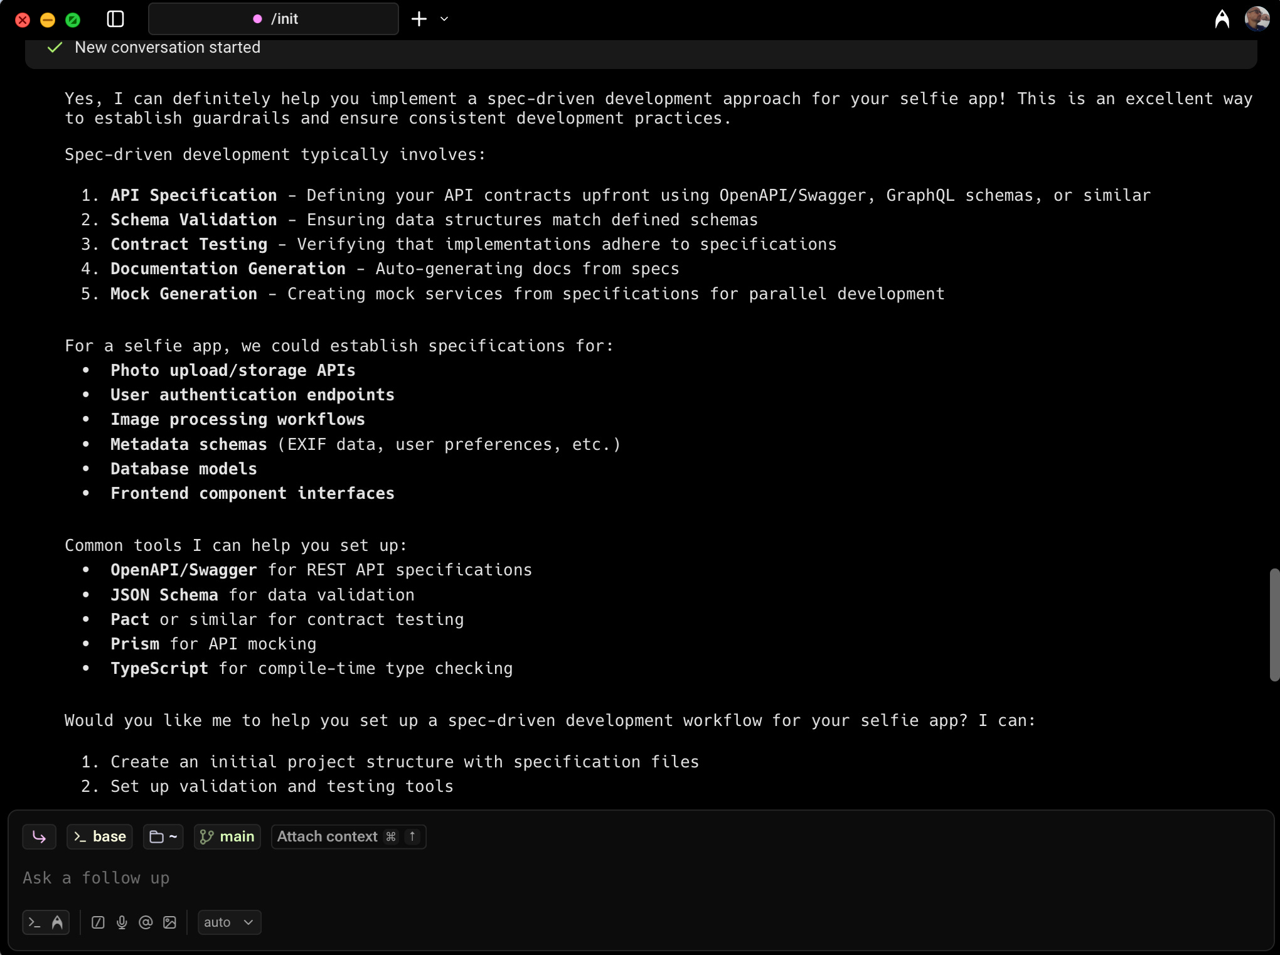The height and width of the screenshot is (955, 1280).
Task: Expand the new tab options chevron
Action: tap(444, 19)
